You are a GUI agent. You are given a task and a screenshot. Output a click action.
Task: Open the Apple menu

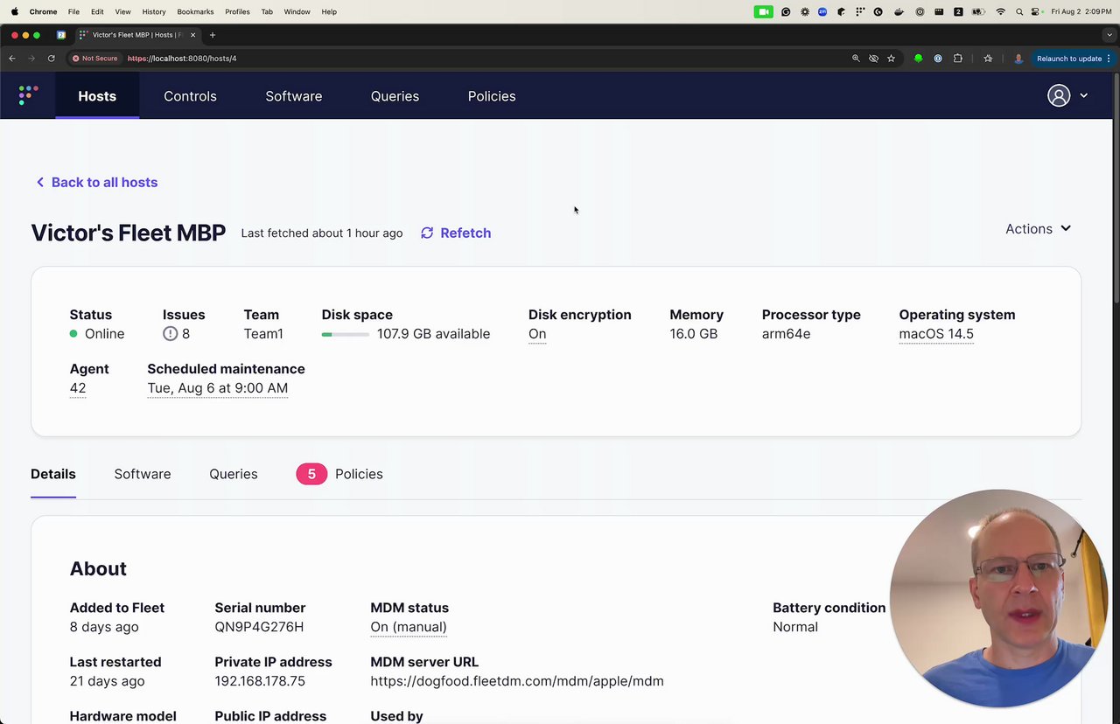click(x=14, y=11)
